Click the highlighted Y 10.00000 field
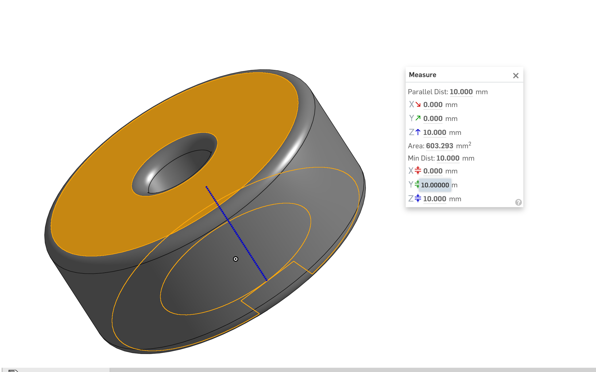Screen dimensions: 596x372 435,185
